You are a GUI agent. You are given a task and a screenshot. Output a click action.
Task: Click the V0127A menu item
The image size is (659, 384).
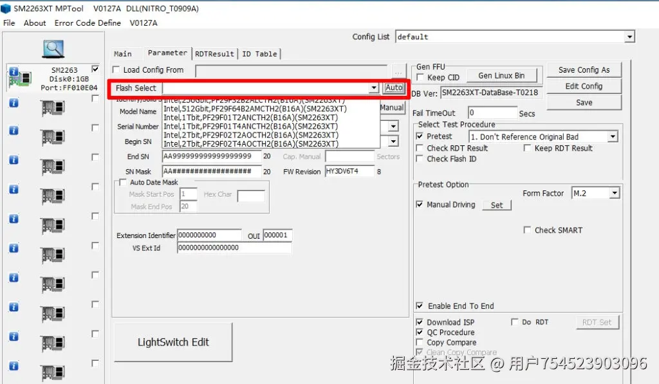coord(144,23)
